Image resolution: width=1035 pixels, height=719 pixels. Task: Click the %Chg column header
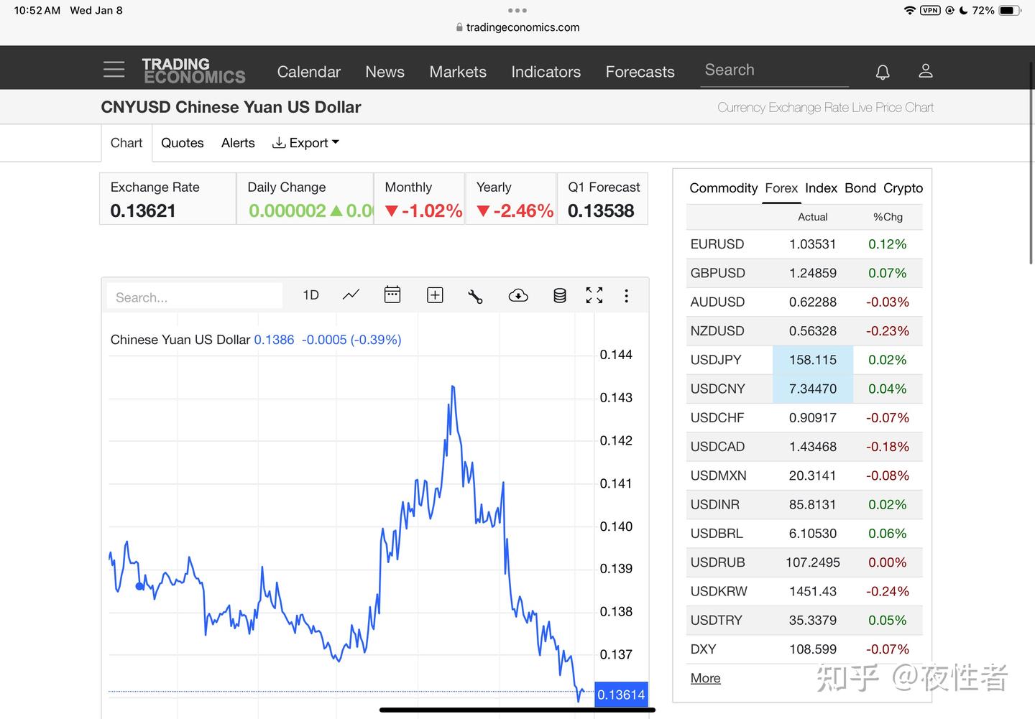pyautogui.click(x=888, y=217)
